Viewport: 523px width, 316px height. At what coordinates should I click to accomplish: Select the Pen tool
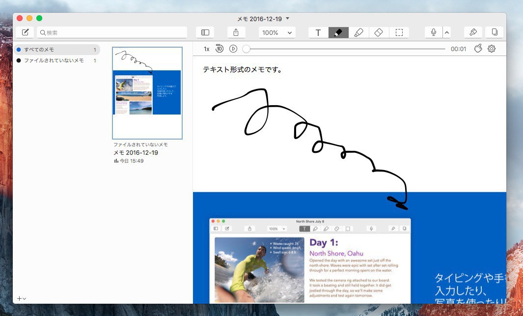(338, 32)
